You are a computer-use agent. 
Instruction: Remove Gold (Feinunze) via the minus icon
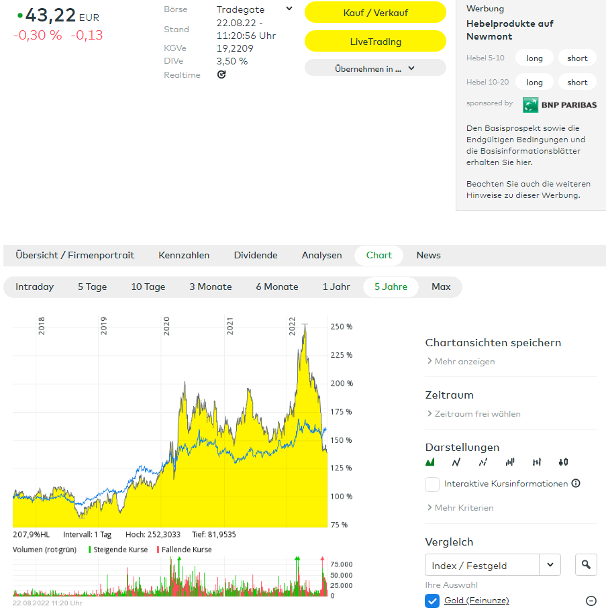coord(591,601)
